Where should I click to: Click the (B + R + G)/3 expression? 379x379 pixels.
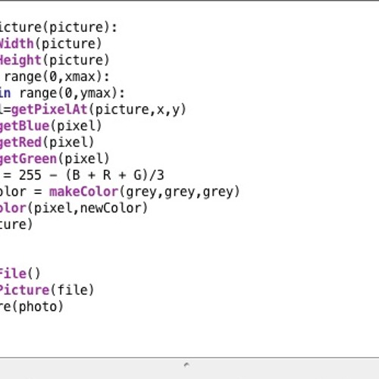115,175
